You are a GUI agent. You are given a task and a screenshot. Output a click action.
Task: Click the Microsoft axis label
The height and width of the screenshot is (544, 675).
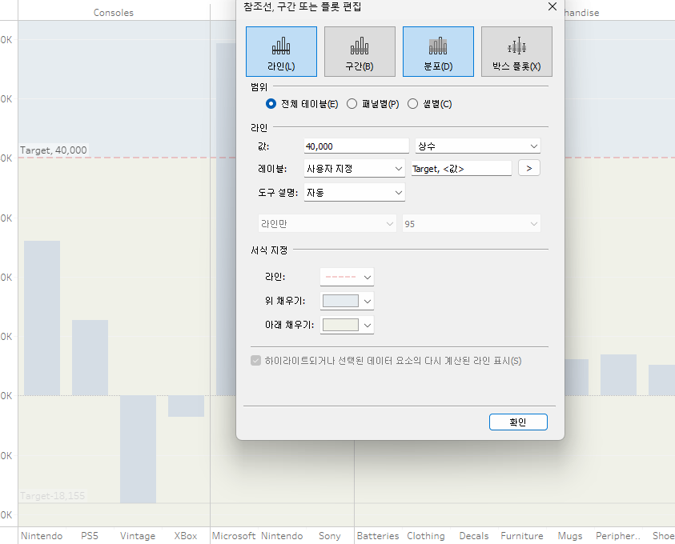(x=234, y=536)
